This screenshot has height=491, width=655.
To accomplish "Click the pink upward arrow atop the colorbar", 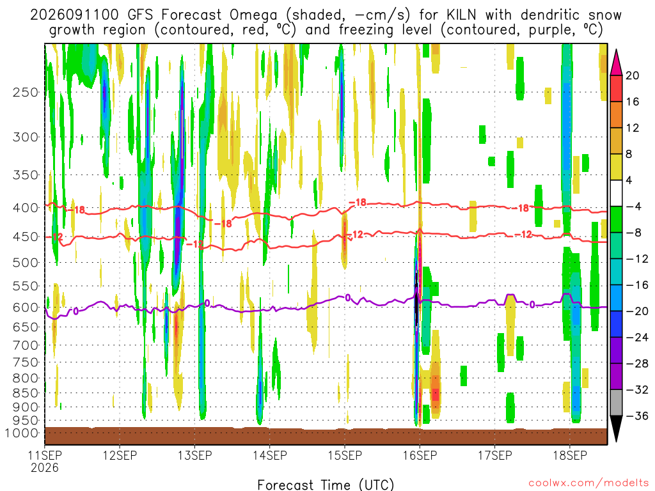I will pos(616,63).
